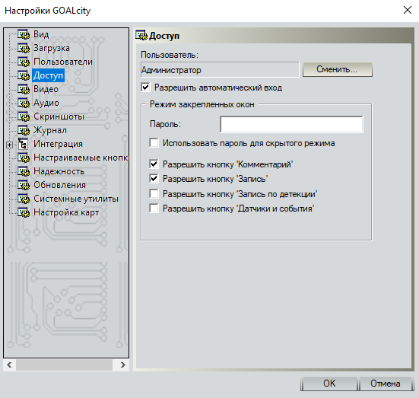This screenshot has height=398, width=419.
Task: Enable Разрешить кнопку 'Запись по детекции'
Action: [154, 193]
